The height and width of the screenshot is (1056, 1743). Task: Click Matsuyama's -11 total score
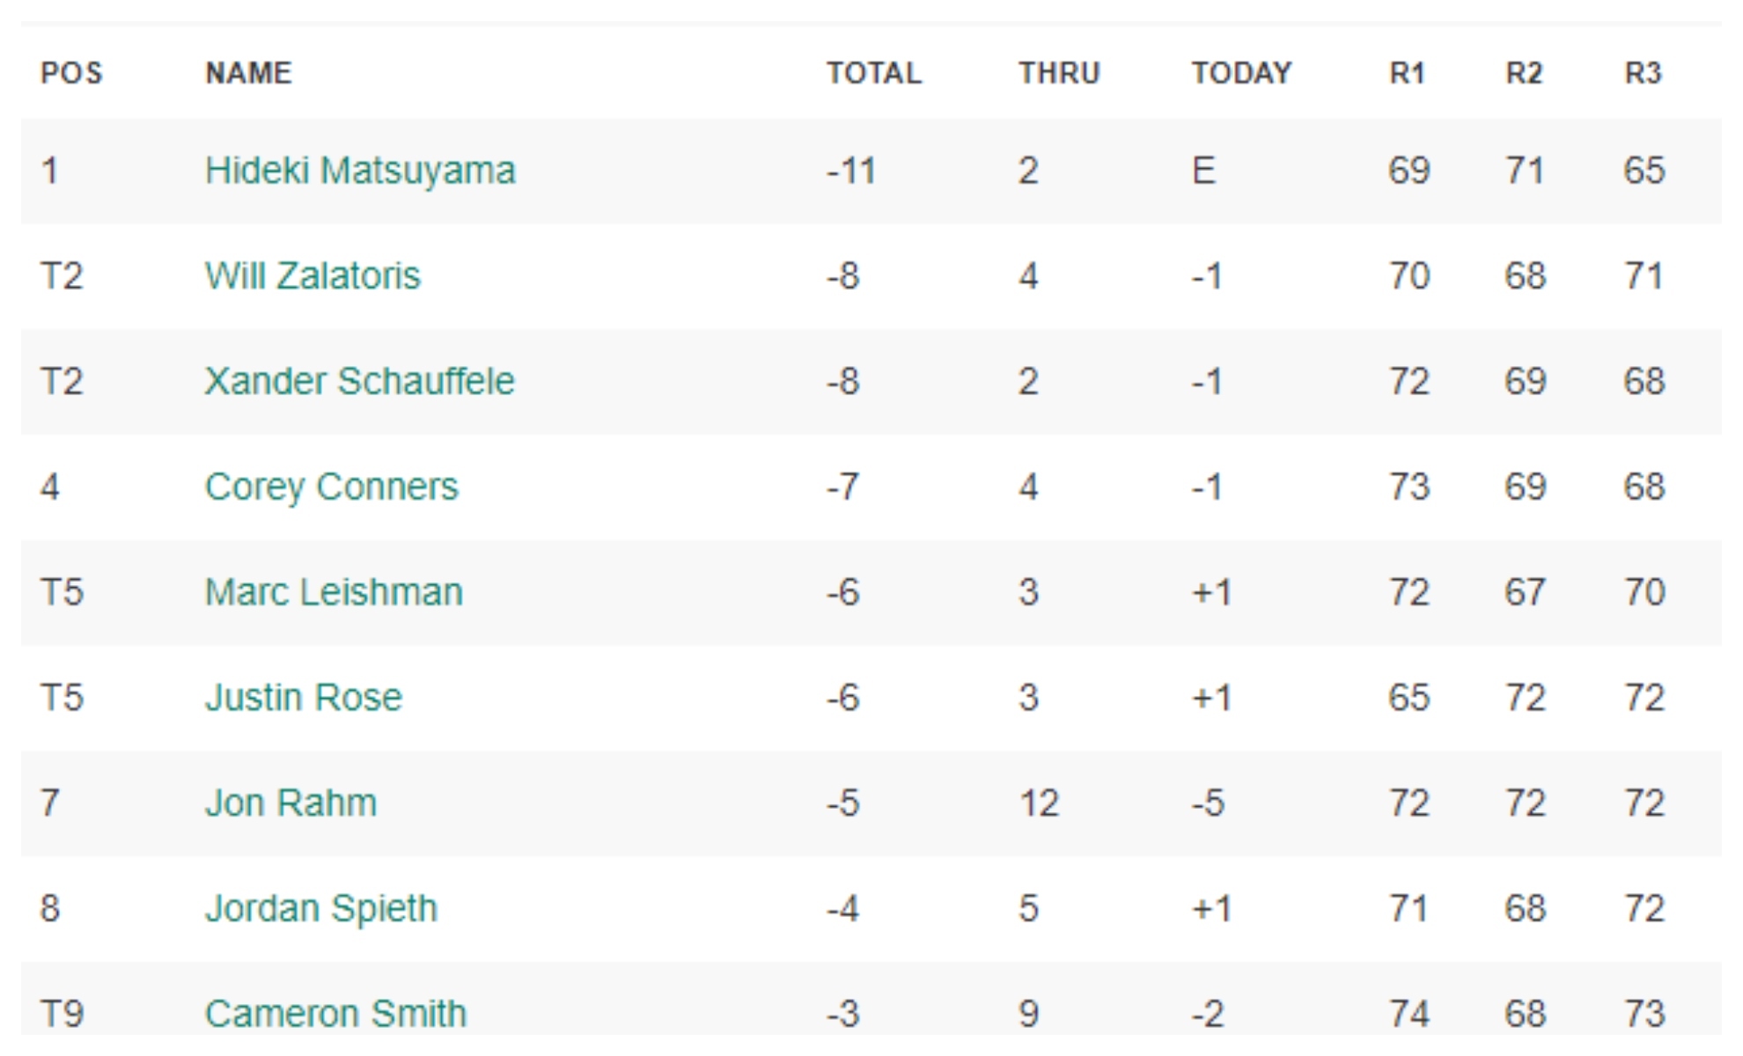point(850,171)
